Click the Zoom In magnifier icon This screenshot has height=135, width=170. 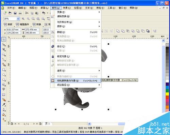pos(23,19)
